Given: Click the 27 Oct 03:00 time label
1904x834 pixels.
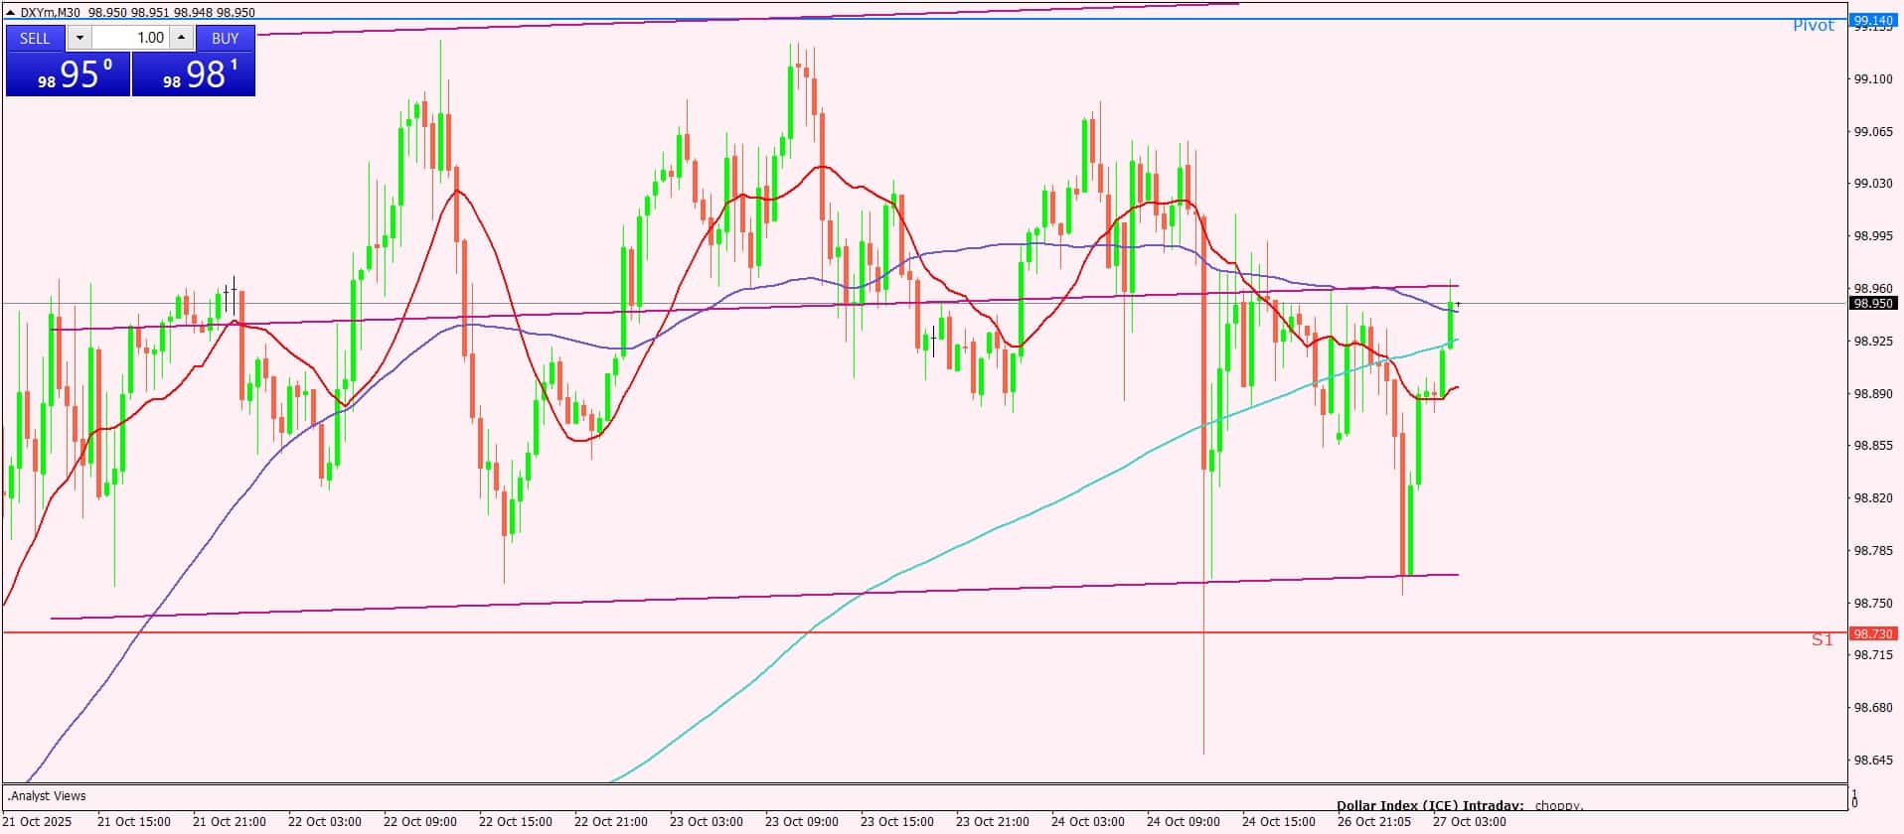Looking at the screenshot, I should tap(1469, 822).
